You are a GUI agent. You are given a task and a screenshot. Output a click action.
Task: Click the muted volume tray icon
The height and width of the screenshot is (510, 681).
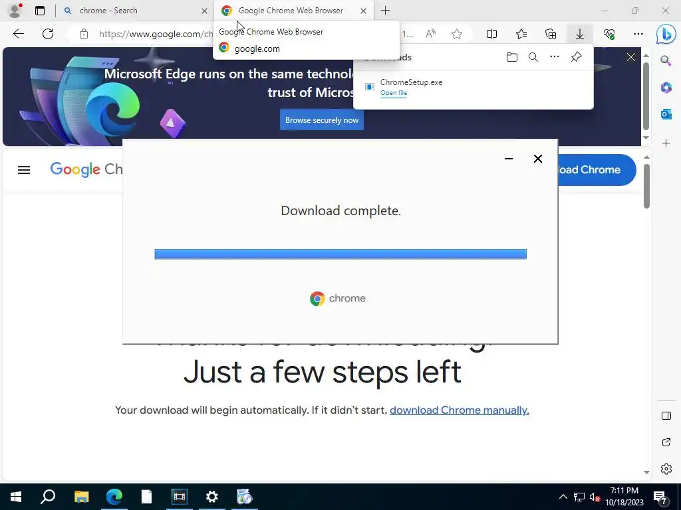point(595,497)
